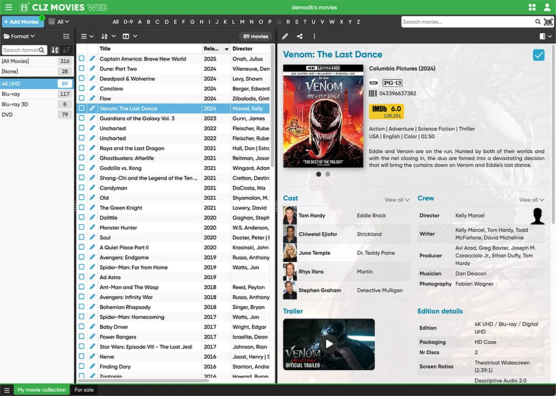Click the IMDb rating badge
The height and width of the screenshot is (396, 556).
386,111
